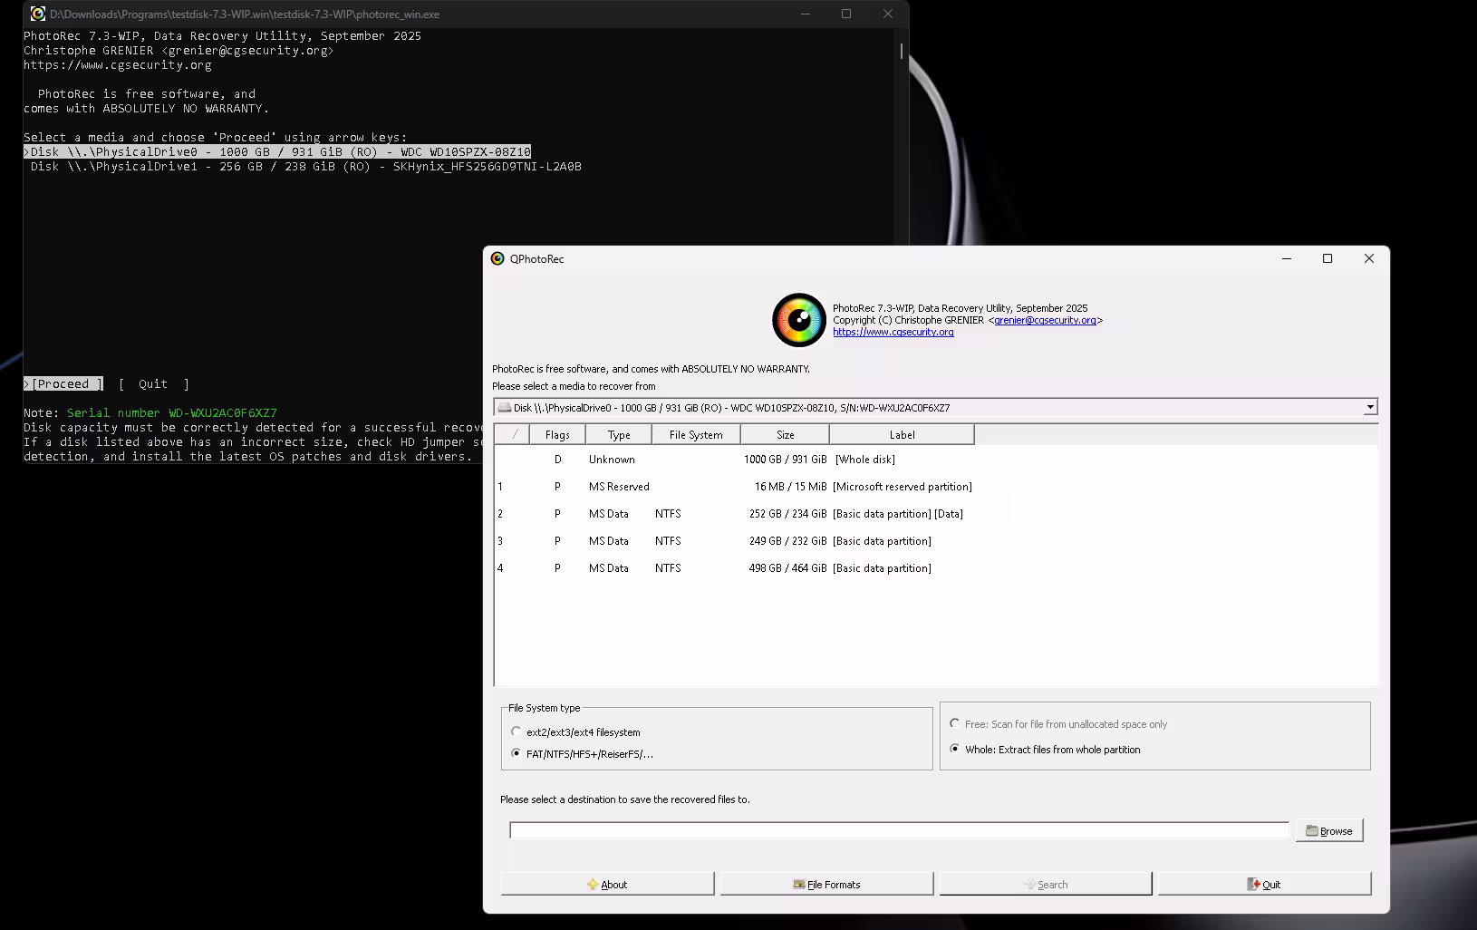Click the disk icon in media dropdown
1477x930 pixels.
point(504,408)
